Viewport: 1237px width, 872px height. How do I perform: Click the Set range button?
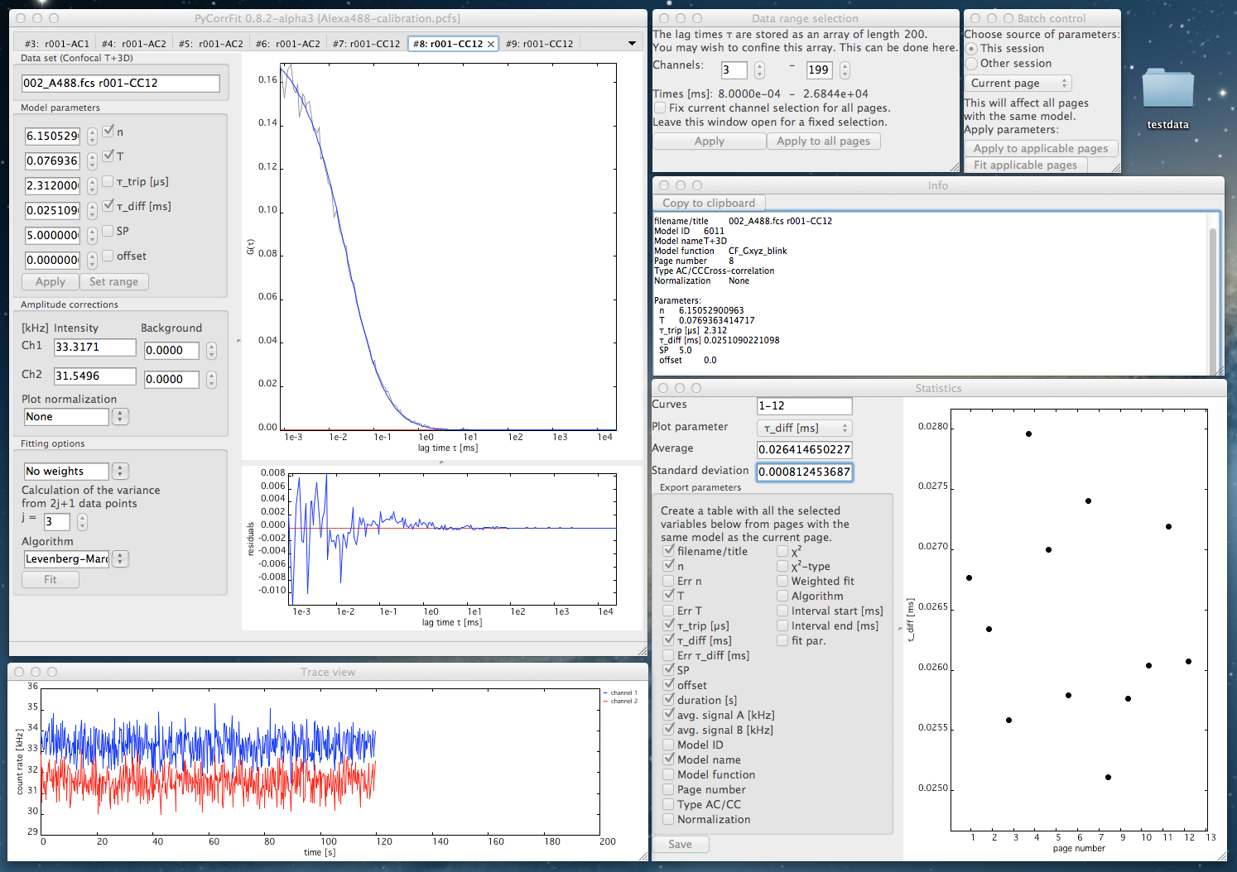(x=114, y=281)
